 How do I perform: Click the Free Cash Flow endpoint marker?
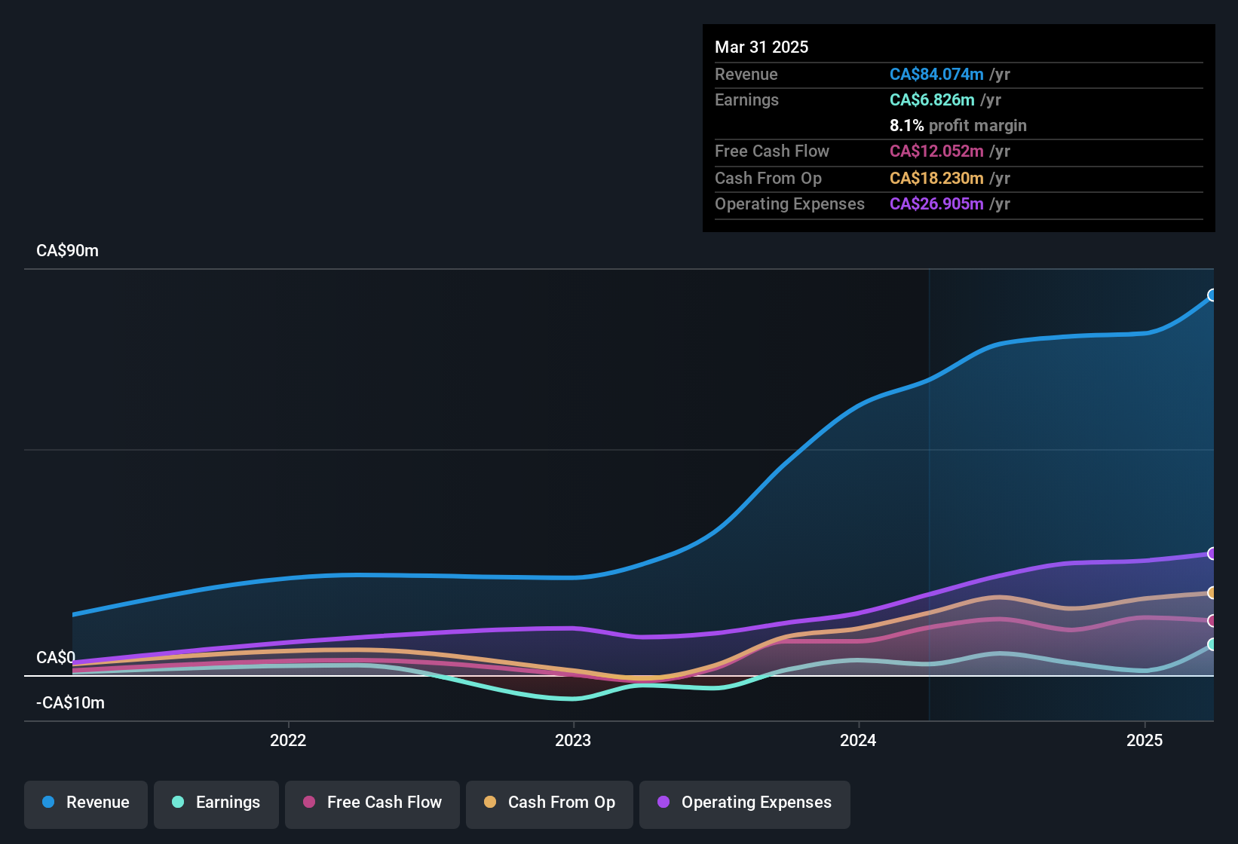click(1212, 621)
